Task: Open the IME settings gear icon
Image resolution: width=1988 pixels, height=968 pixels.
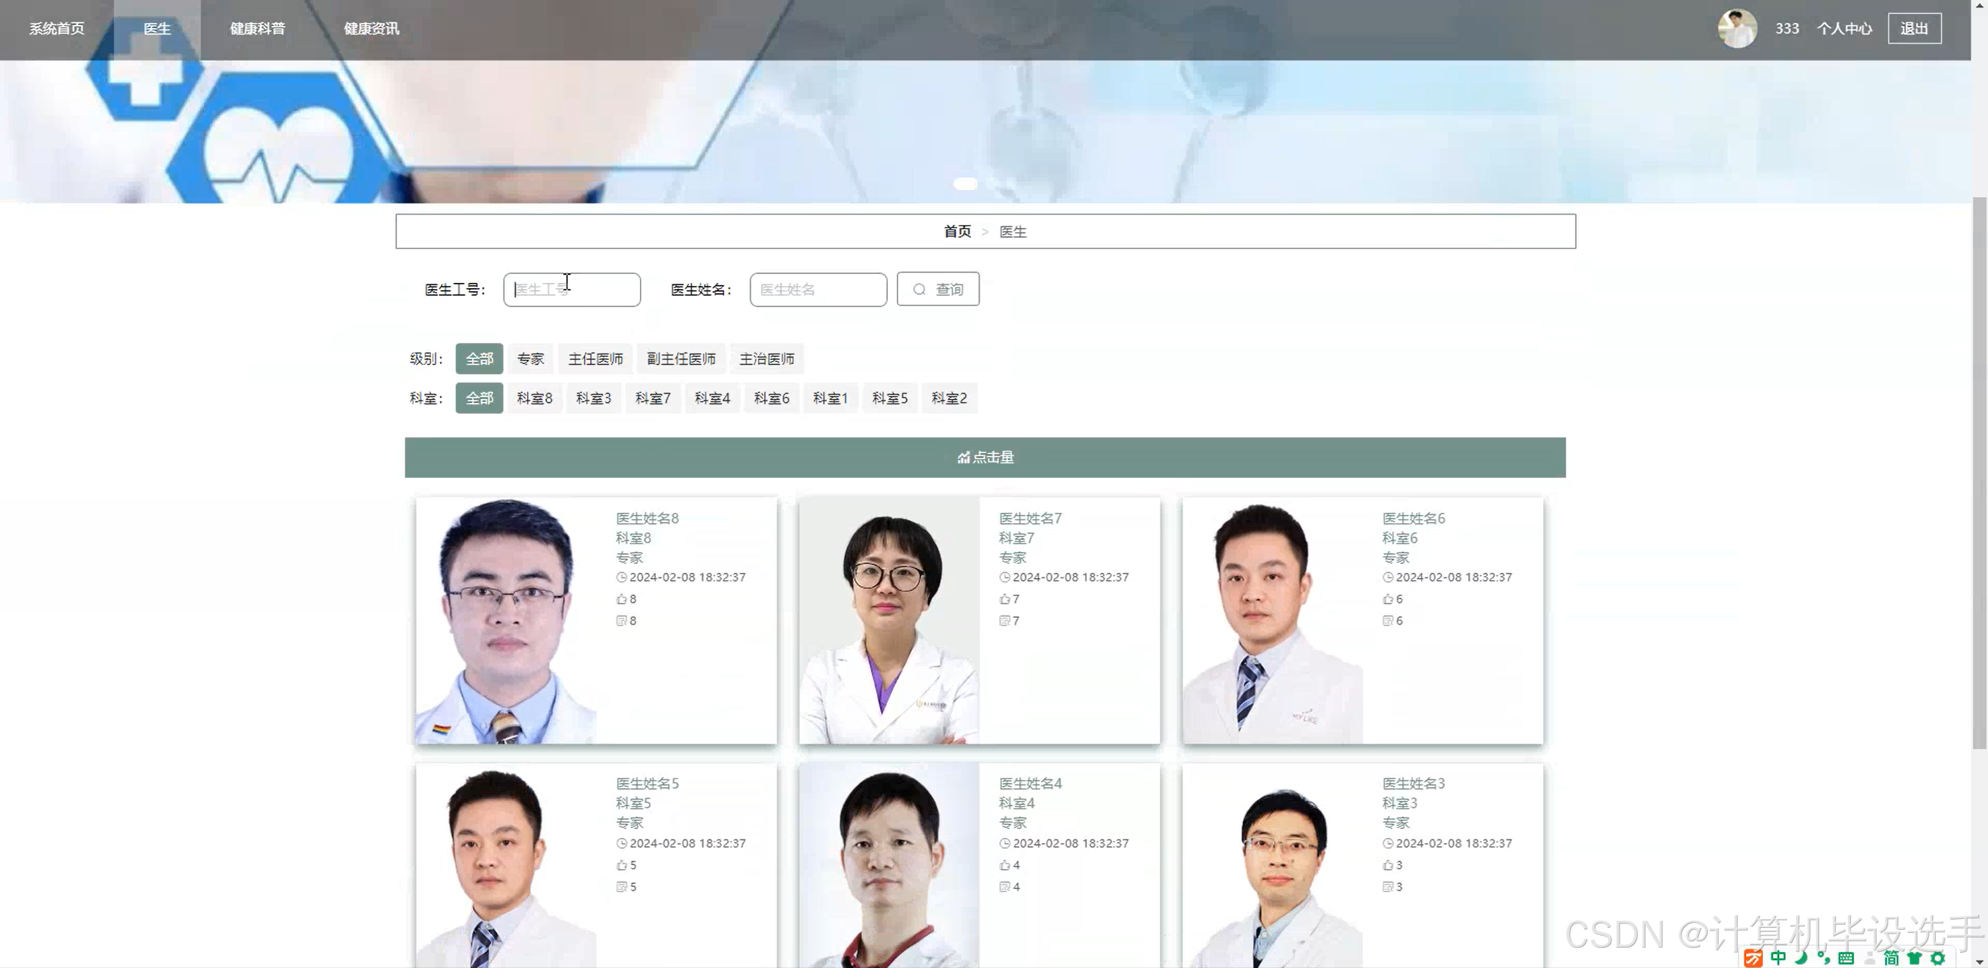Action: click(1938, 958)
